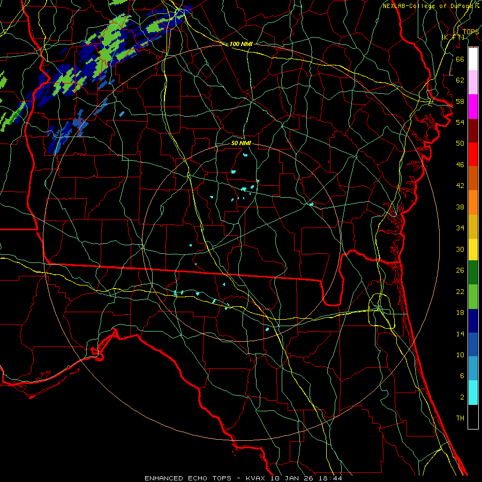This screenshot has height=482, width=482.
Task: Click the K FT units label
Action: 453,37
